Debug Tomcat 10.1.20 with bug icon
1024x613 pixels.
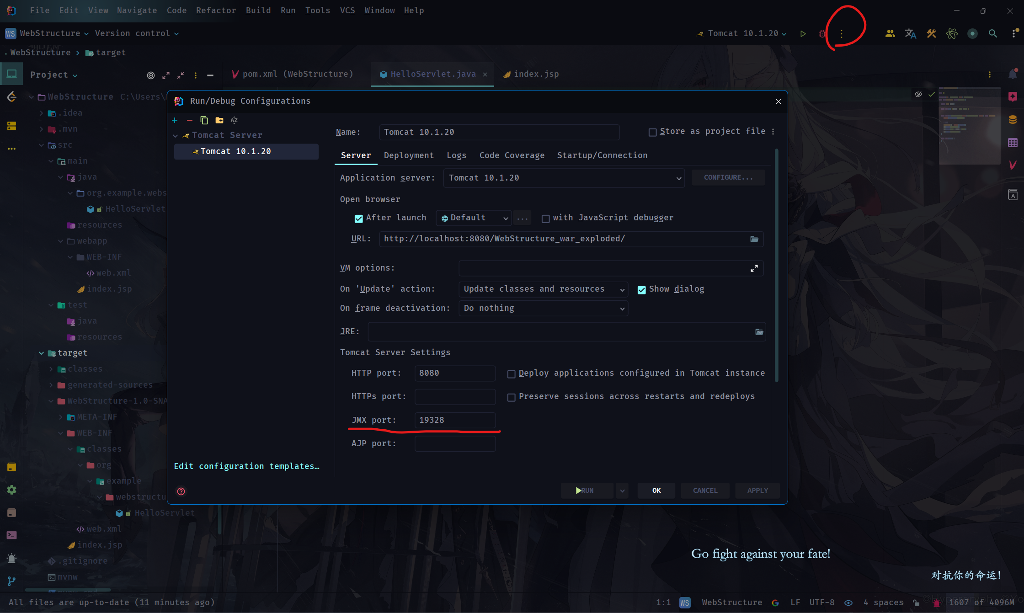(822, 33)
